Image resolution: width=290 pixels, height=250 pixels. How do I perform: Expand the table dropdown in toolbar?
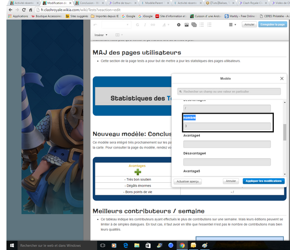pos(119,35)
